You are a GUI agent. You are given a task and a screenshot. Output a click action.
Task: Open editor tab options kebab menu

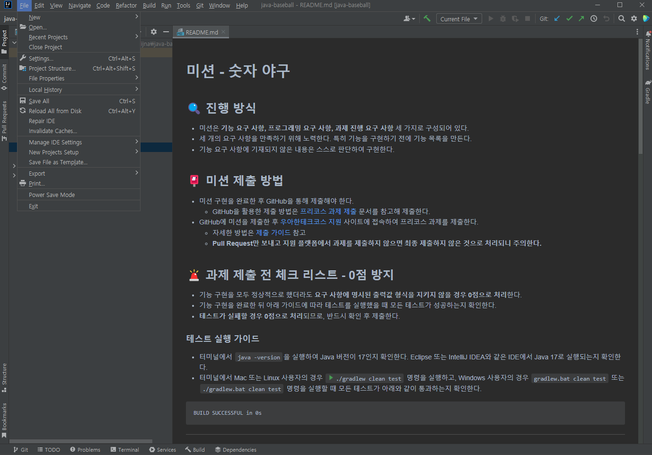[x=637, y=32]
